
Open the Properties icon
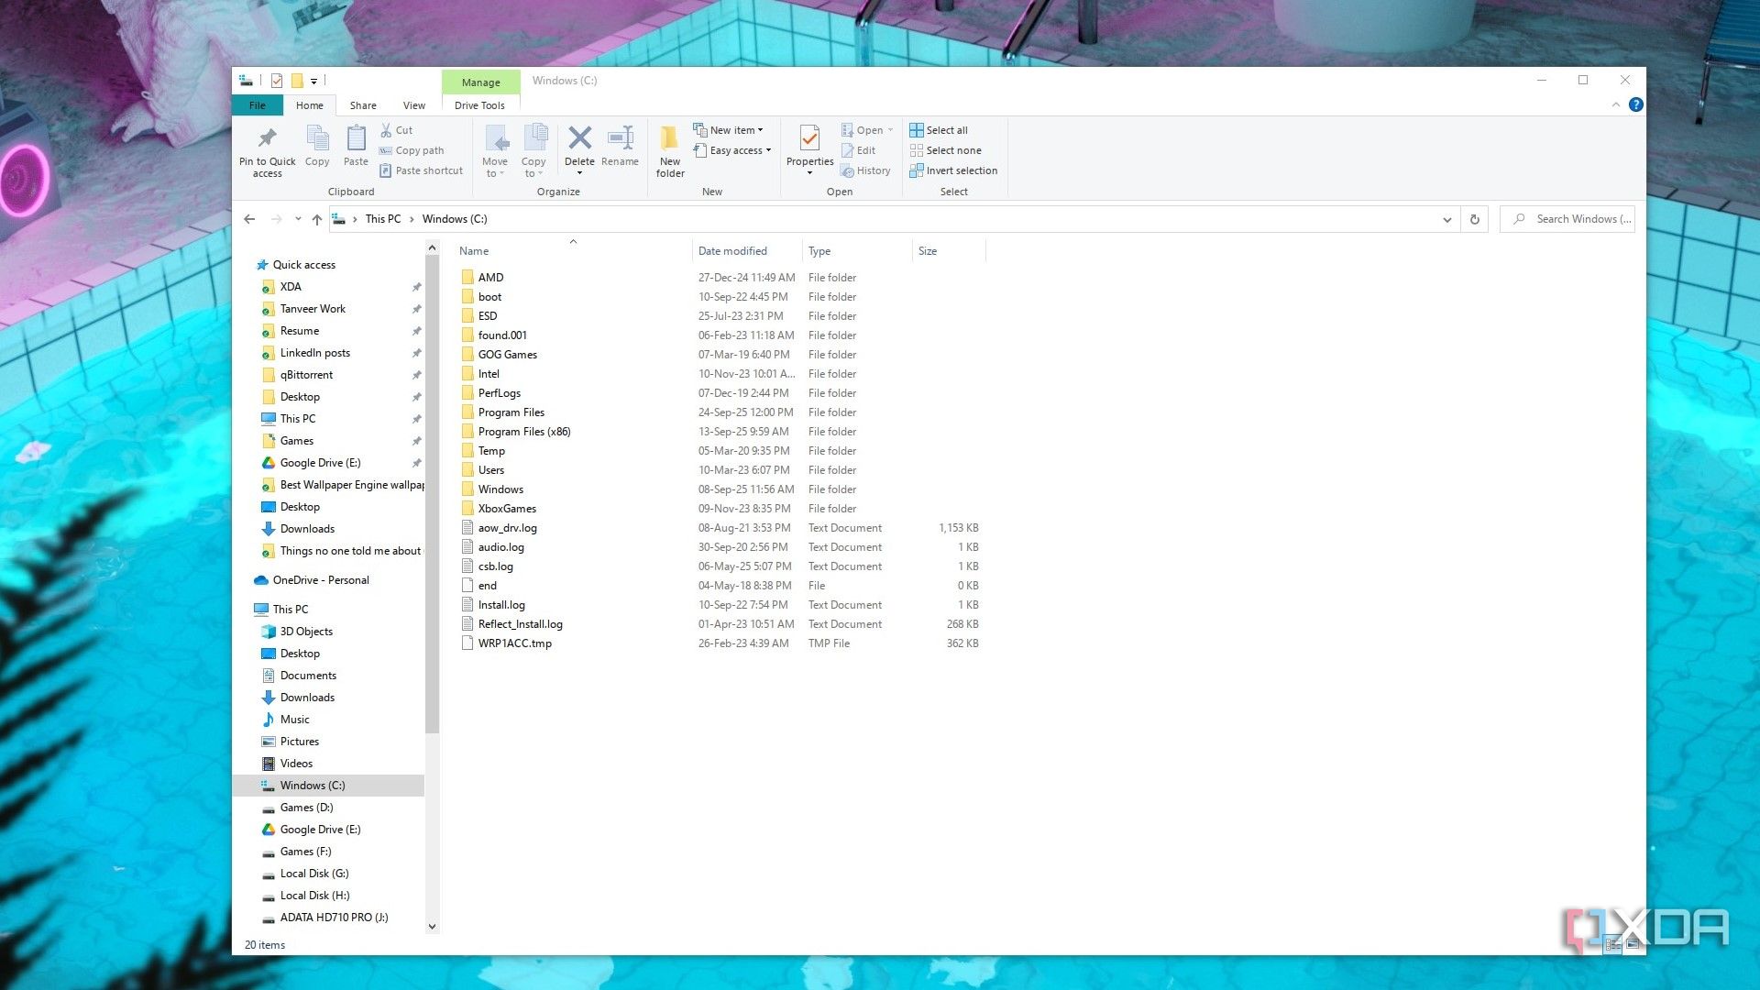[x=809, y=138]
